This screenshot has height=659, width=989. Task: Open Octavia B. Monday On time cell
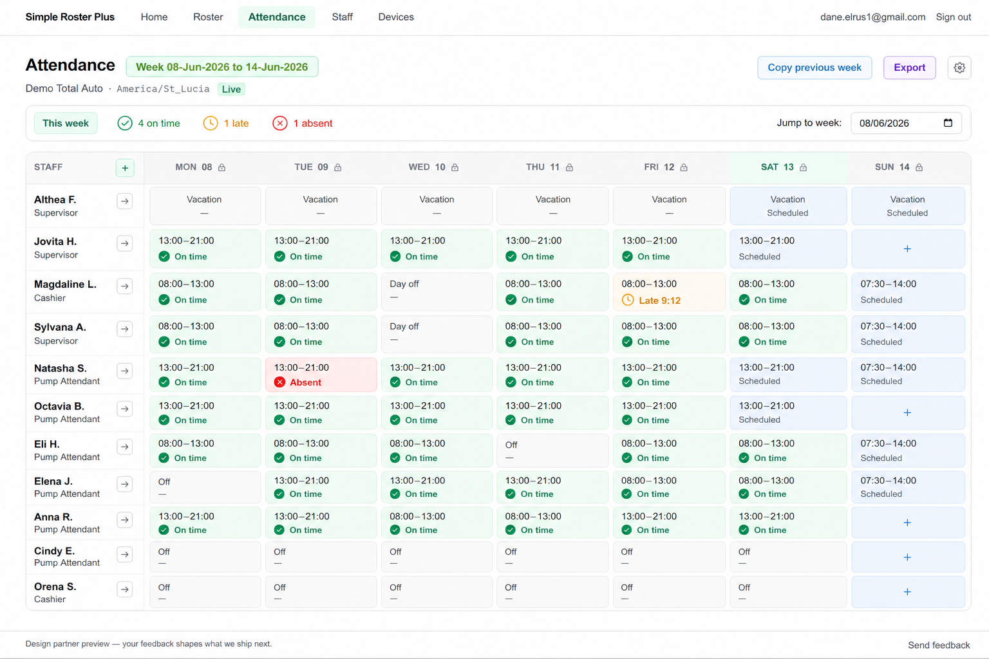coord(205,413)
